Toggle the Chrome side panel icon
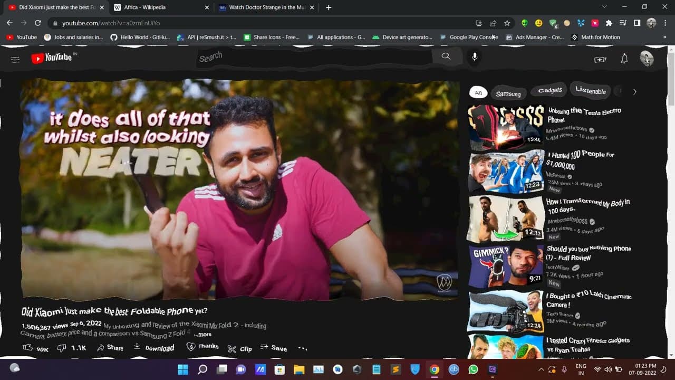The image size is (675, 380). point(637,23)
